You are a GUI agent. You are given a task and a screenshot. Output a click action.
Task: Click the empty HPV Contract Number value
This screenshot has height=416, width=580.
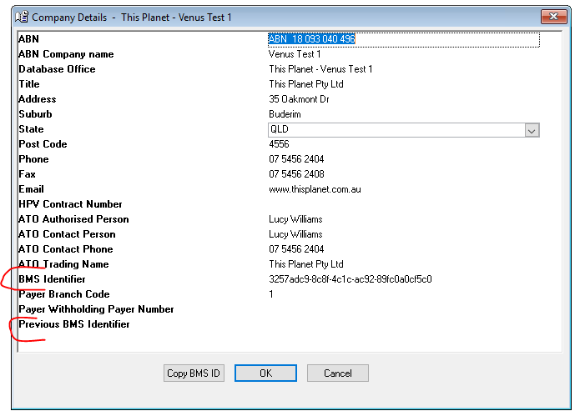click(x=404, y=204)
